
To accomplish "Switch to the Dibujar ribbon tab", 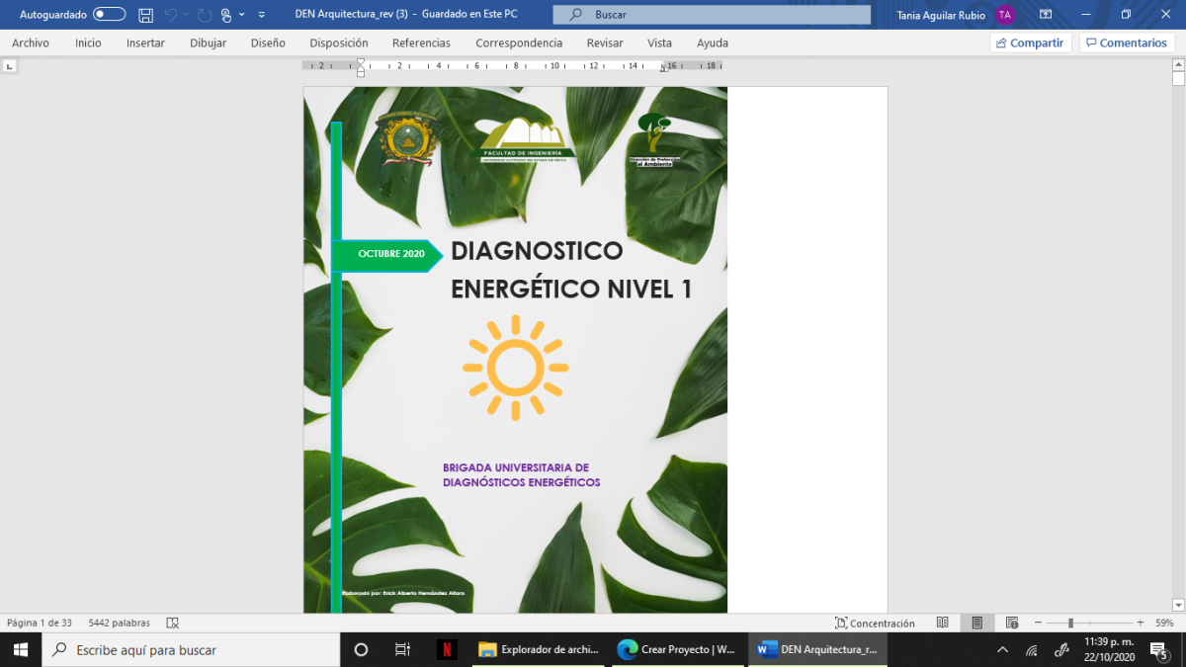I will pos(208,42).
